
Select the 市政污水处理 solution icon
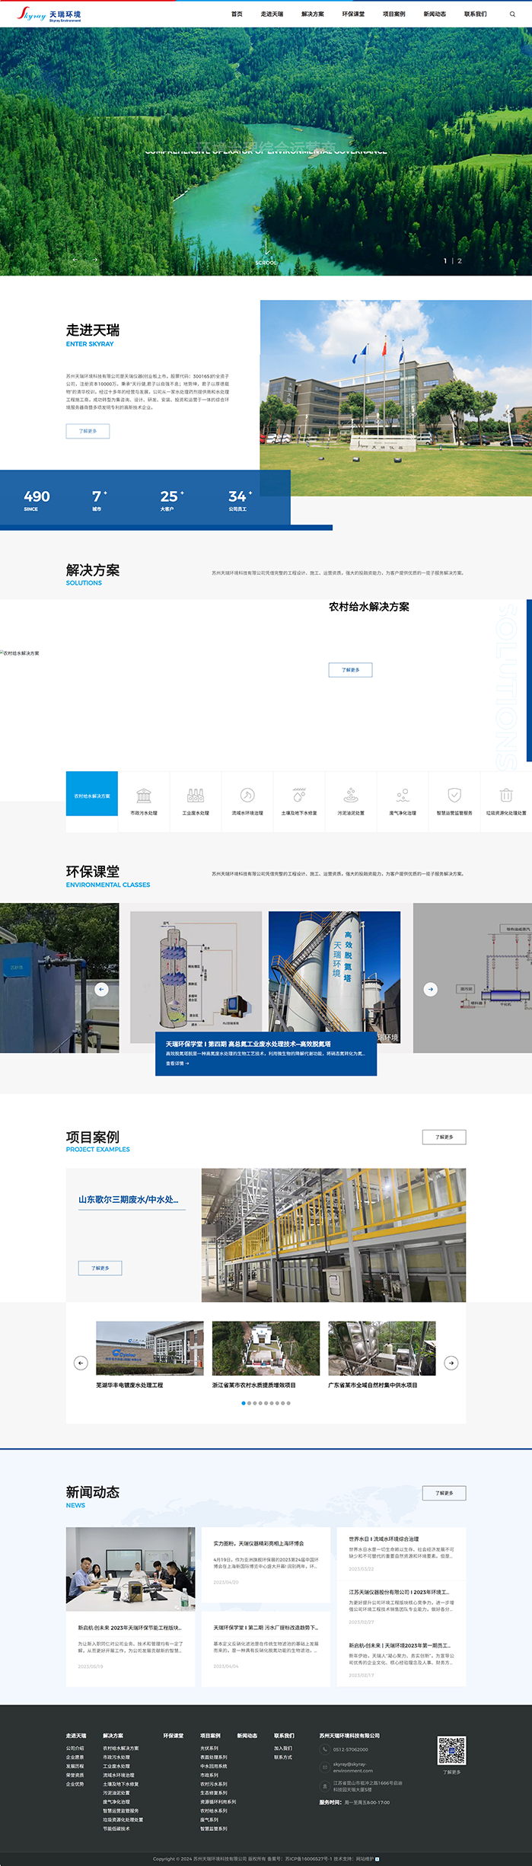pos(144,796)
